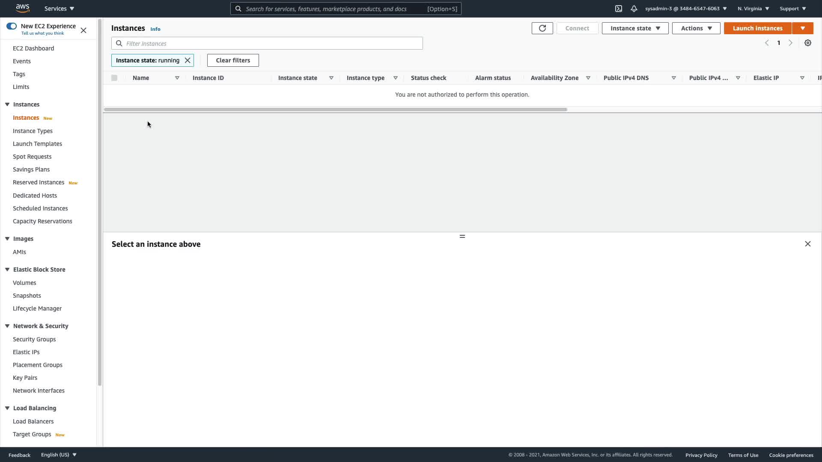Open the notifications bell icon
This screenshot has width=822, height=462.
[634, 9]
